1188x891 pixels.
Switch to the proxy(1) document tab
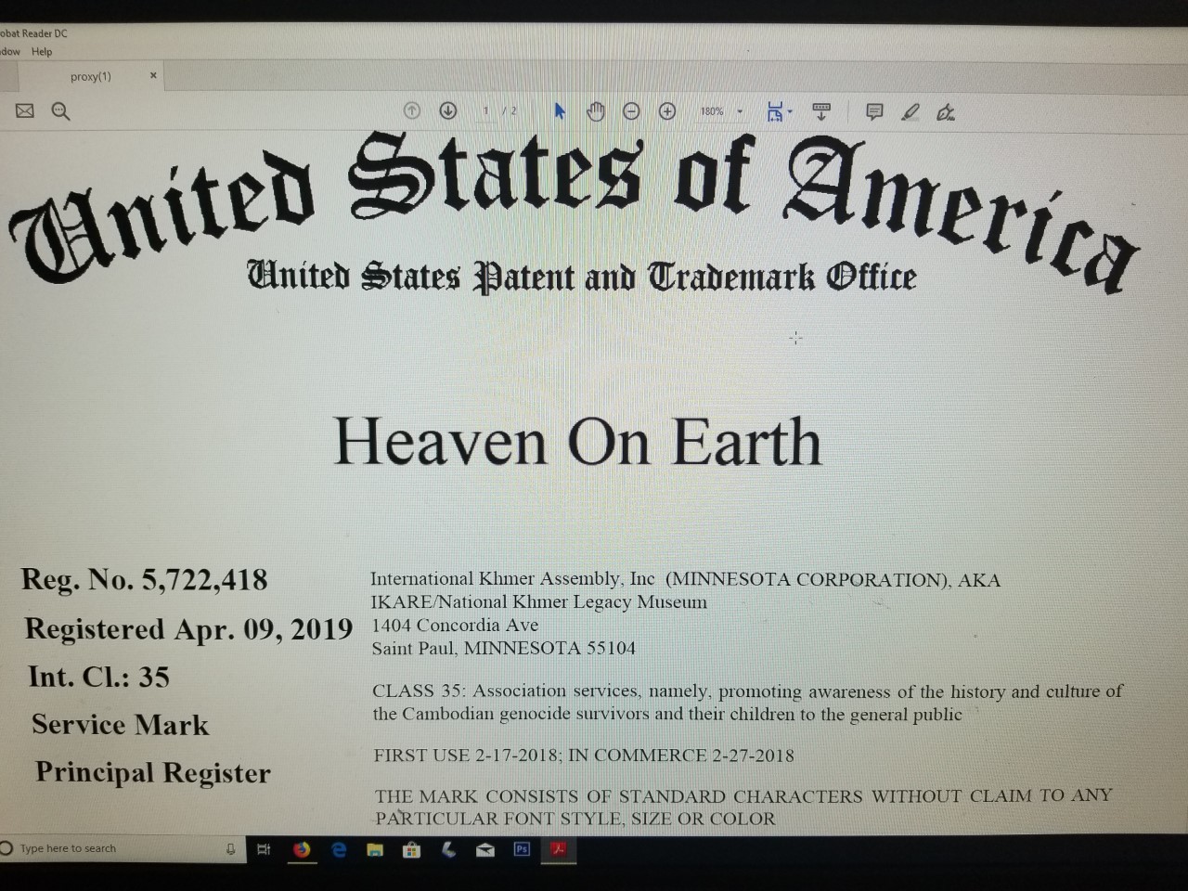91,76
